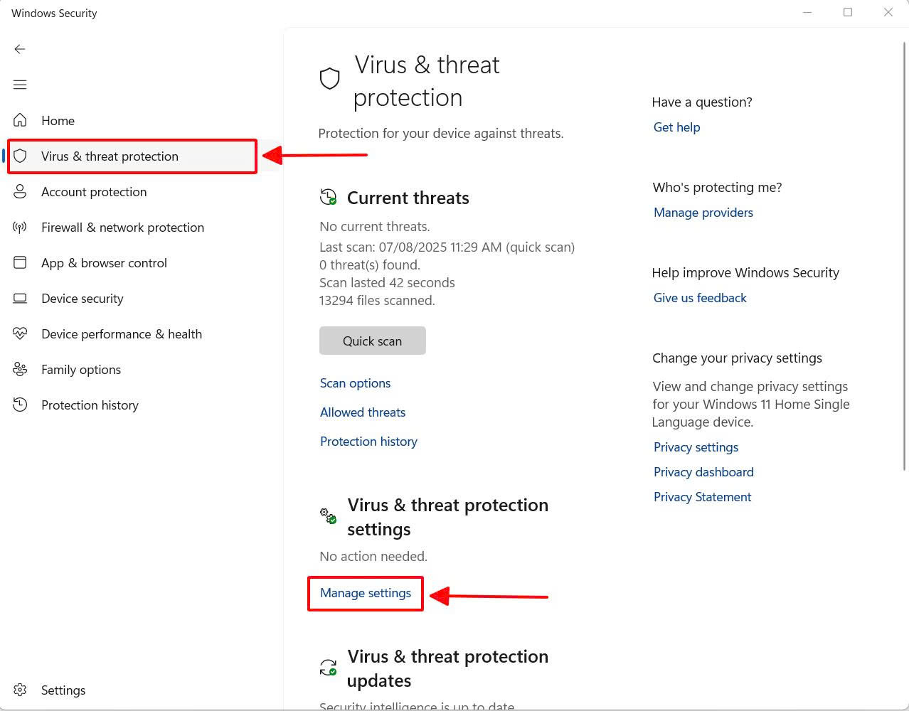Image resolution: width=909 pixels, height=711 pixels.
Task: Start a Quick scan
Action: 373,341
